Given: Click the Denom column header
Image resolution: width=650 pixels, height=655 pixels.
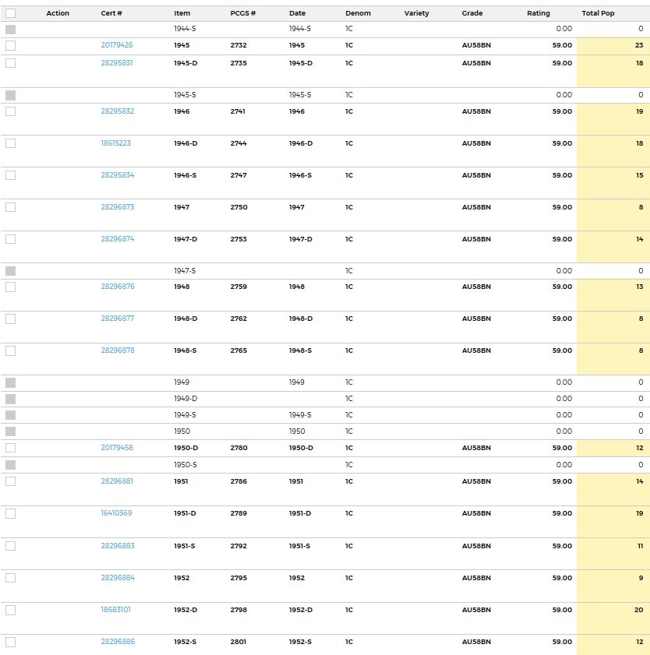Looking at the screenshot, I should [358, 13].
